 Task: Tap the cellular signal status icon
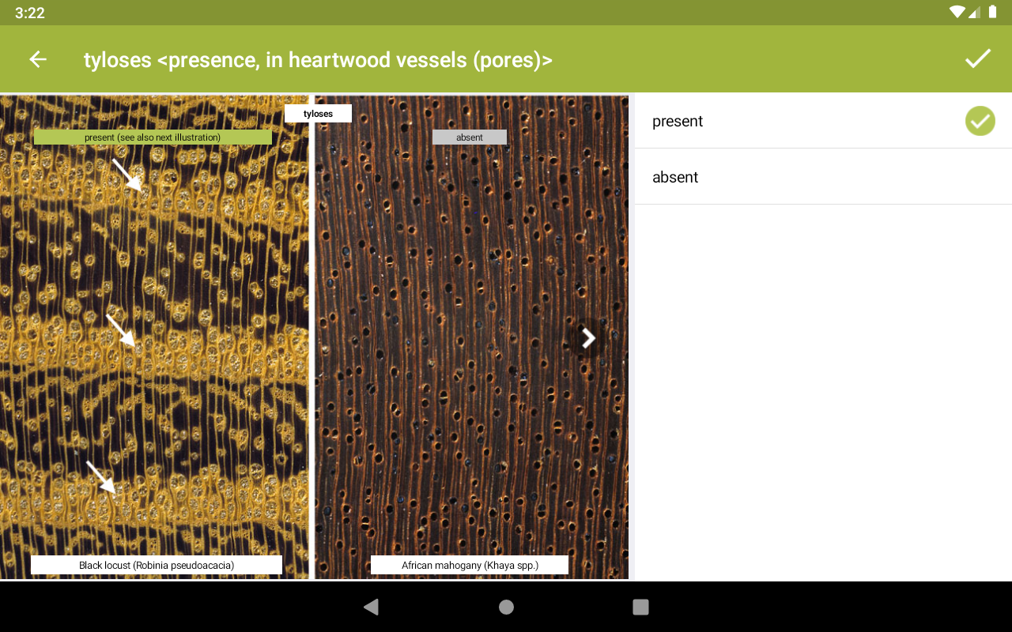[x=975, y=12]
